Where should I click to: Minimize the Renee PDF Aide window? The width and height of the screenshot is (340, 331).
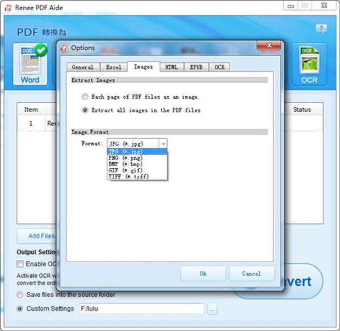coord(291,6)
